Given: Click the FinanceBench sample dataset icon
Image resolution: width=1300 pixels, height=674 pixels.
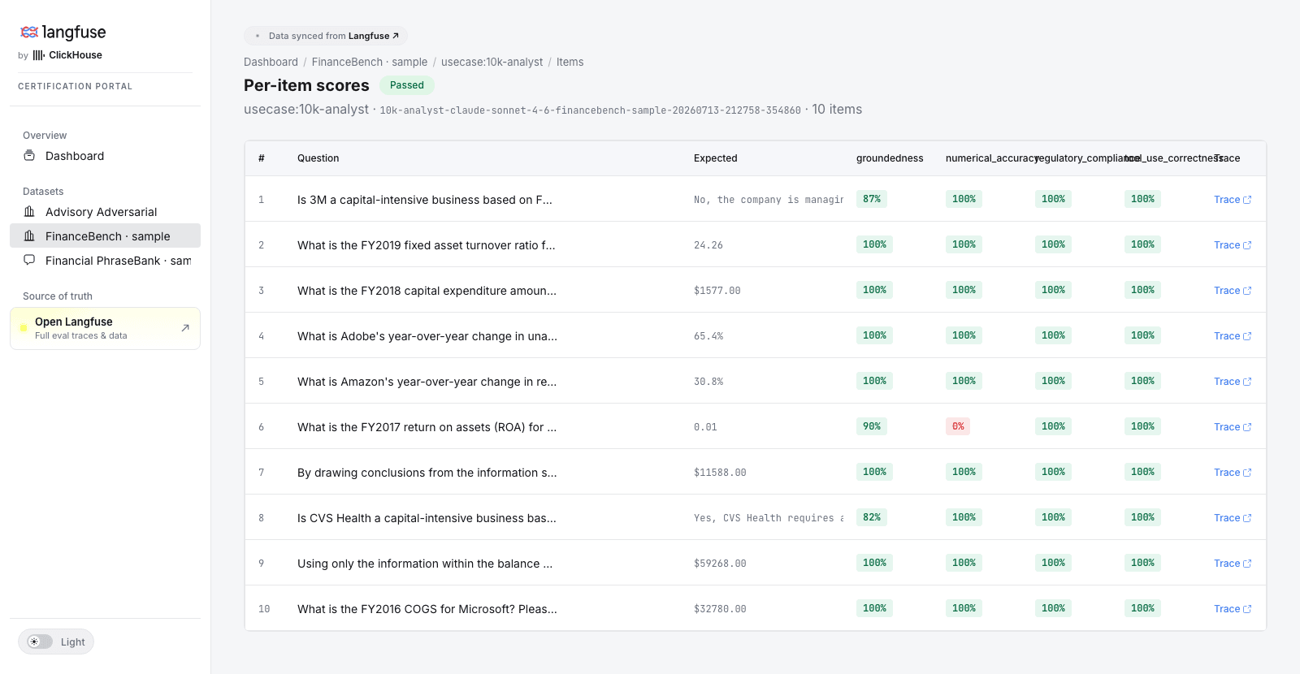Looking at the screenshot, I should point(29,235).
